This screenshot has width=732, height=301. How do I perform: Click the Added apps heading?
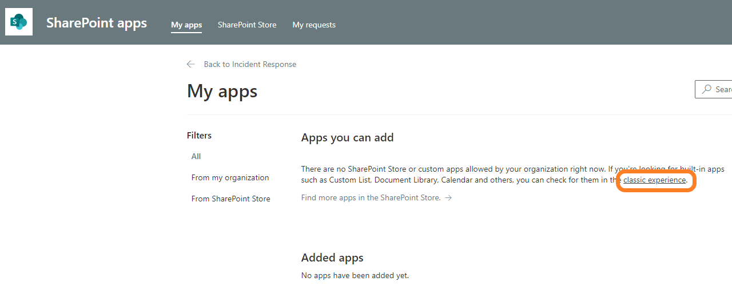[332, 258]
